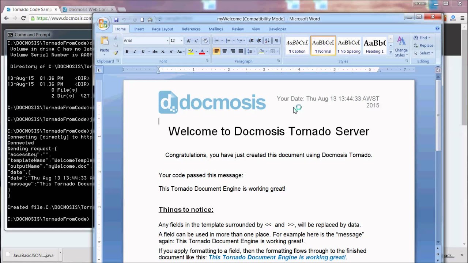The width and height of the screenshot is (468, 263).
Task: Click the Chrome page reload button
Action: 23,18
